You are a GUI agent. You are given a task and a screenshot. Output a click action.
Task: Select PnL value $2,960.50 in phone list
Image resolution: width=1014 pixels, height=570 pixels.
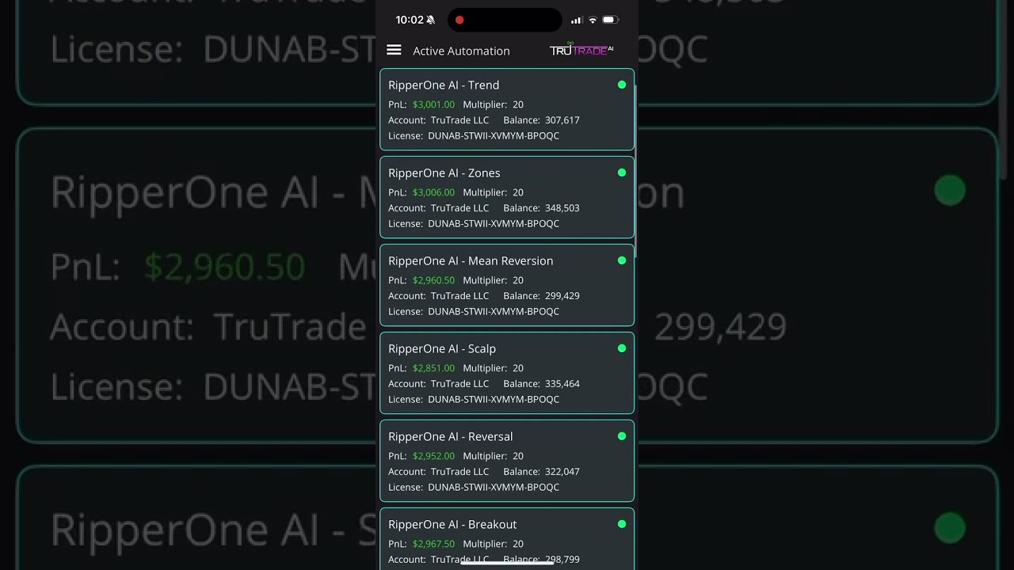click(433, 280)
